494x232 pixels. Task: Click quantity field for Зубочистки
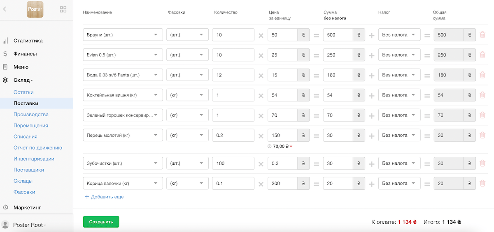tap(233, 163)
